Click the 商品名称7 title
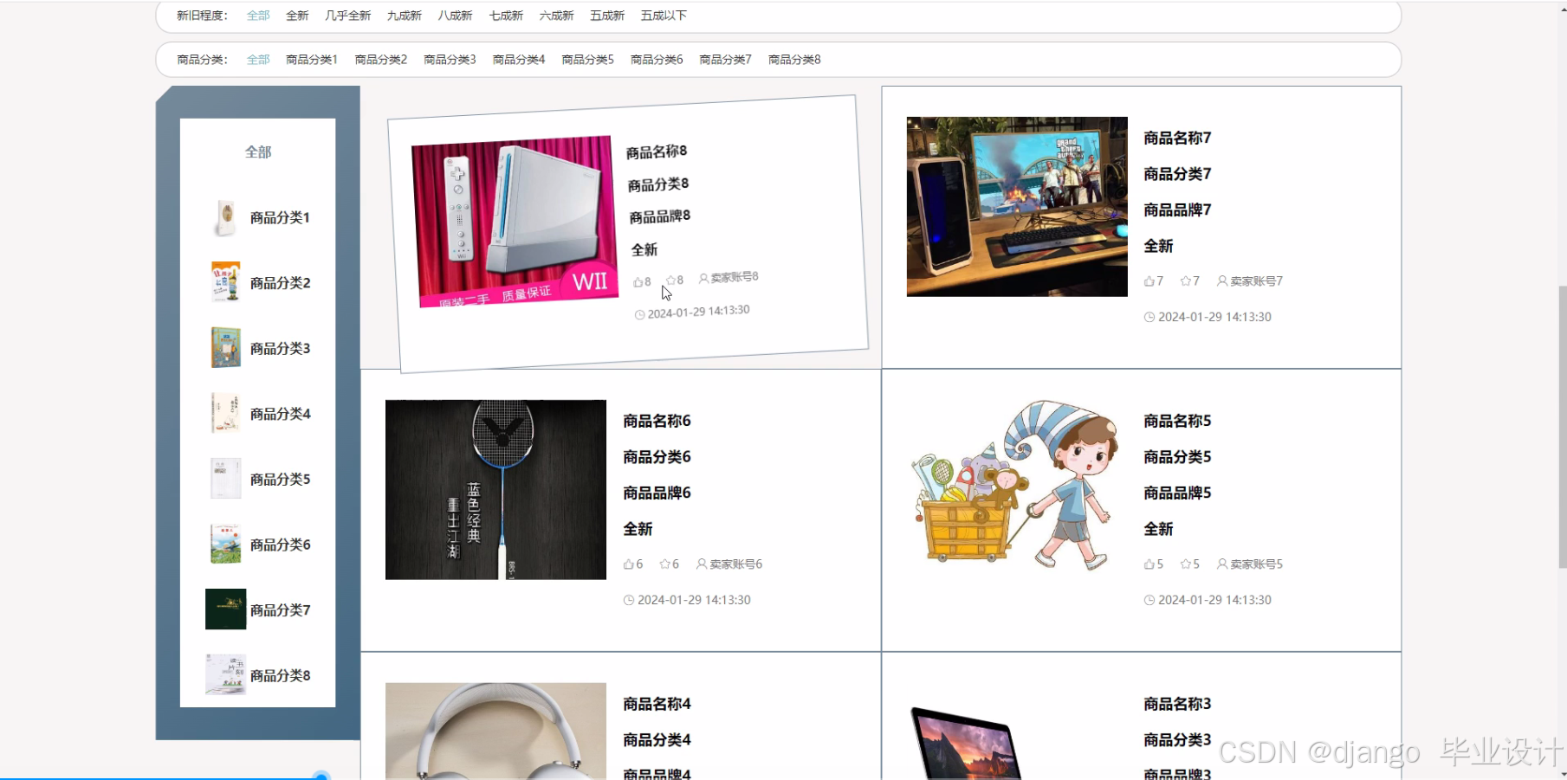1567x780 pixels. [1177, 139]
